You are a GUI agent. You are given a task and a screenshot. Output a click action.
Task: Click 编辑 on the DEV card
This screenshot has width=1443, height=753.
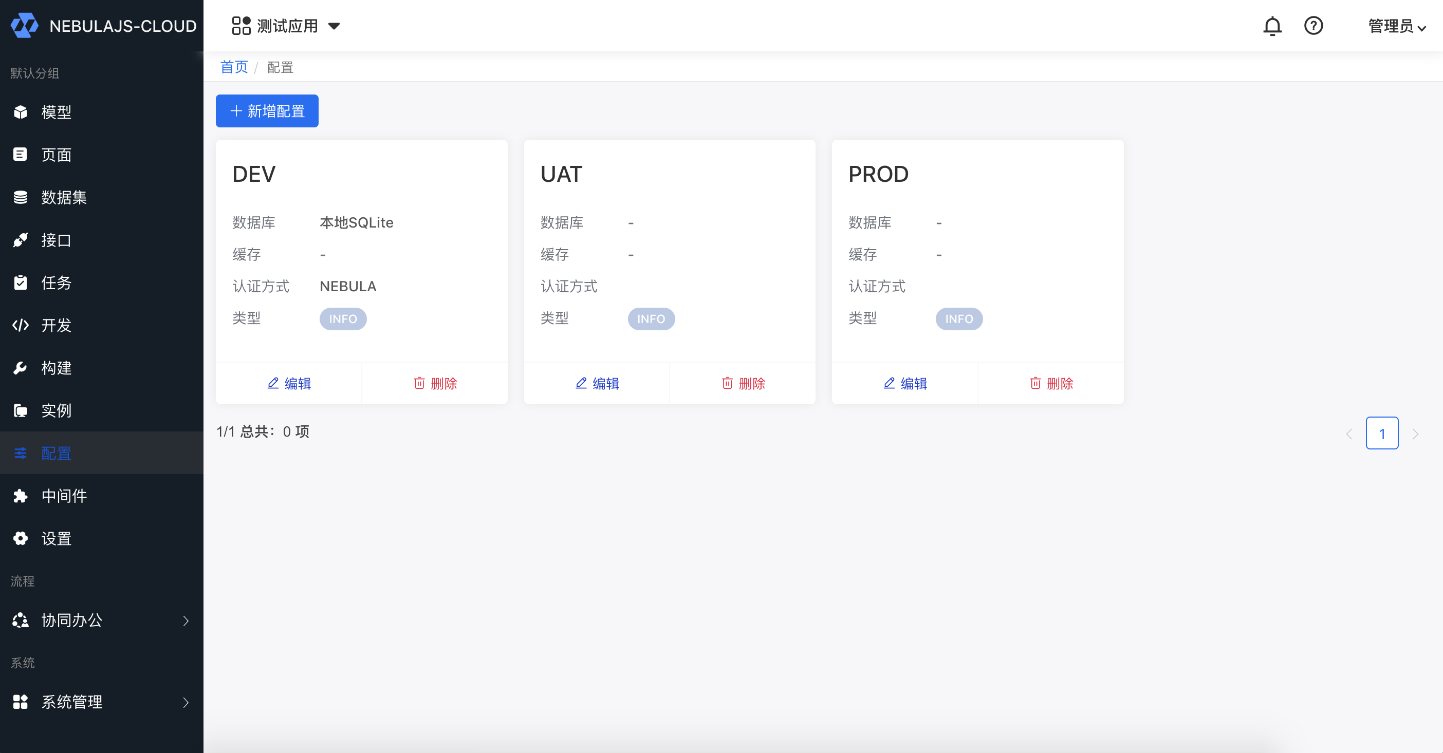pos(289,384)
